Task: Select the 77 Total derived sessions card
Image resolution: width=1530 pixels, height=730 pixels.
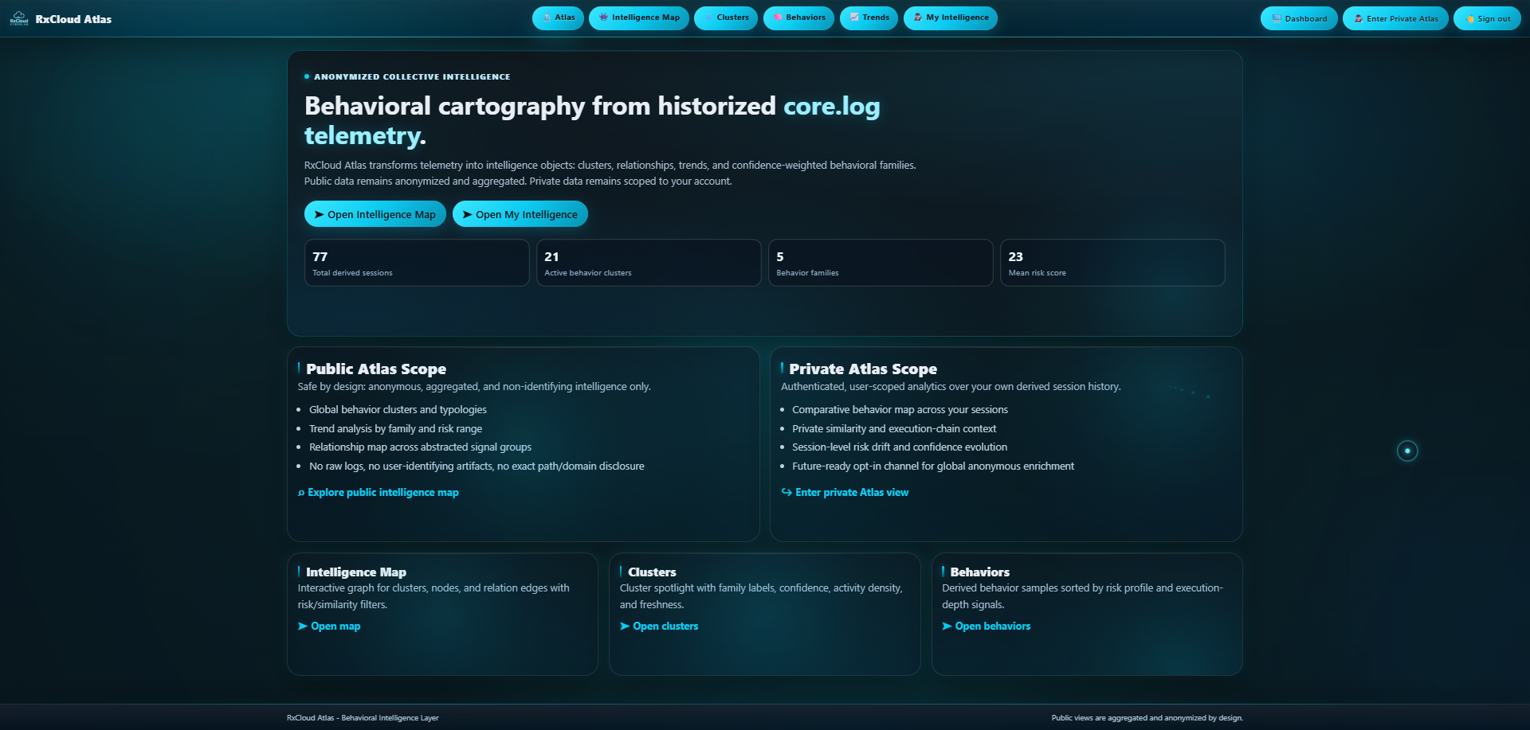Action: click(x=417, y=263)
